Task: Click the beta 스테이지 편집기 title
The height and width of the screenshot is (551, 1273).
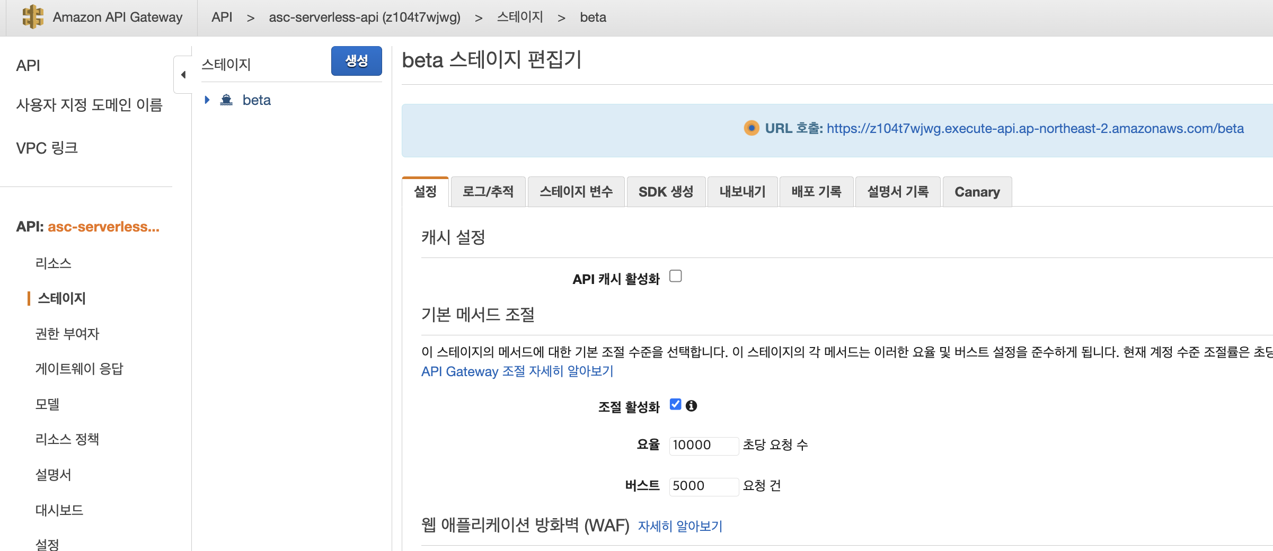Action: click(492, 60)
